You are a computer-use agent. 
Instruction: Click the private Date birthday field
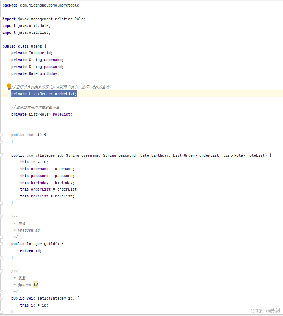(x=35, y=73)
